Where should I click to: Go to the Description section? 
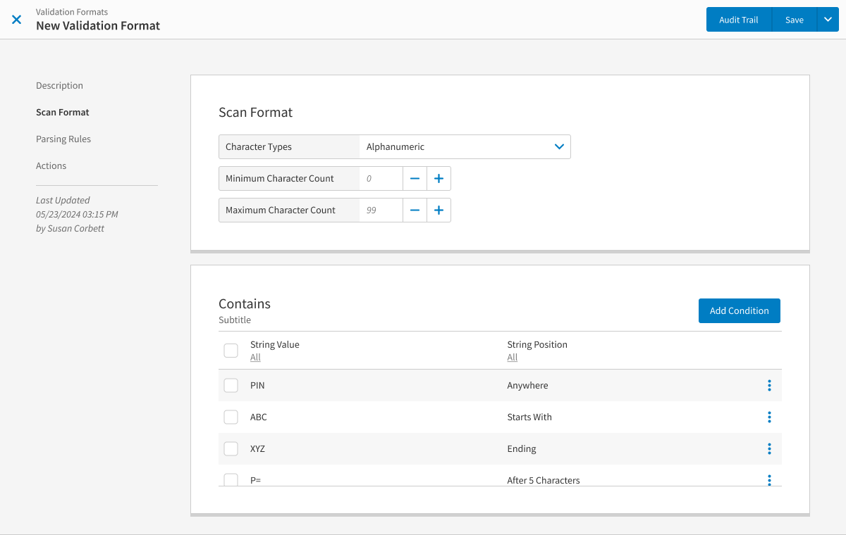click(59, 86)
